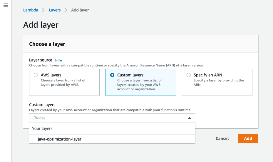Choose java-optimization-layer from the list
This screenshot has height=162, width=273.
[x=112, y=139]
